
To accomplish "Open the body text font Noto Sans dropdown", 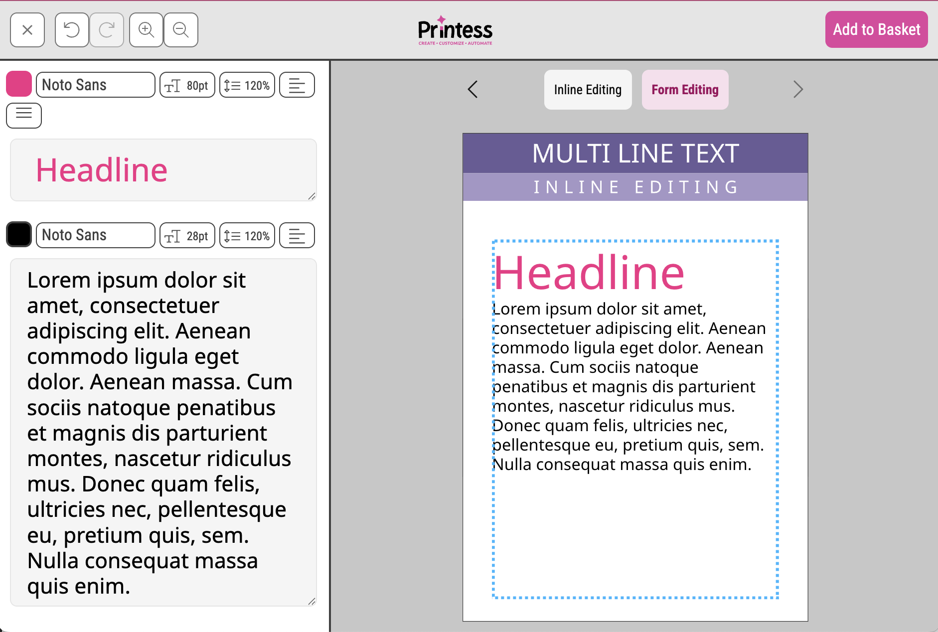I will coord(95,235).
